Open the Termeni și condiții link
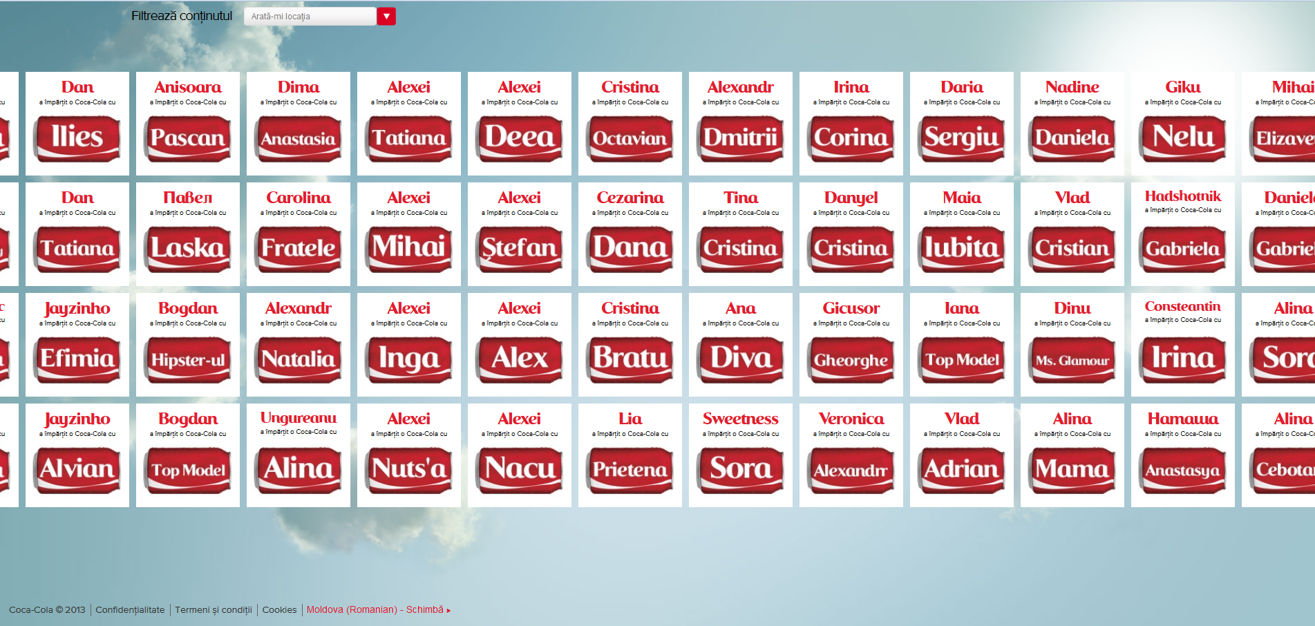The width and height of the screenshot is (1315, 626). (x=214, y=609)
